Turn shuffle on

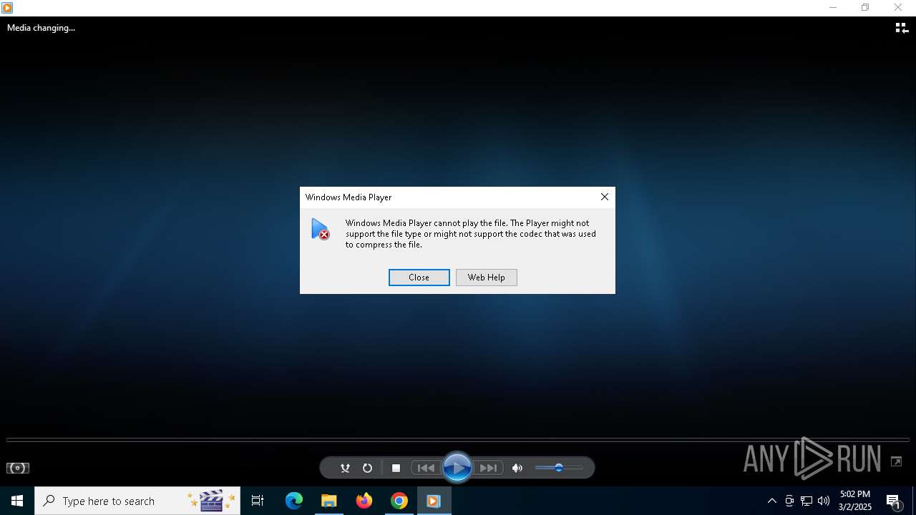(x=345, y=468)
